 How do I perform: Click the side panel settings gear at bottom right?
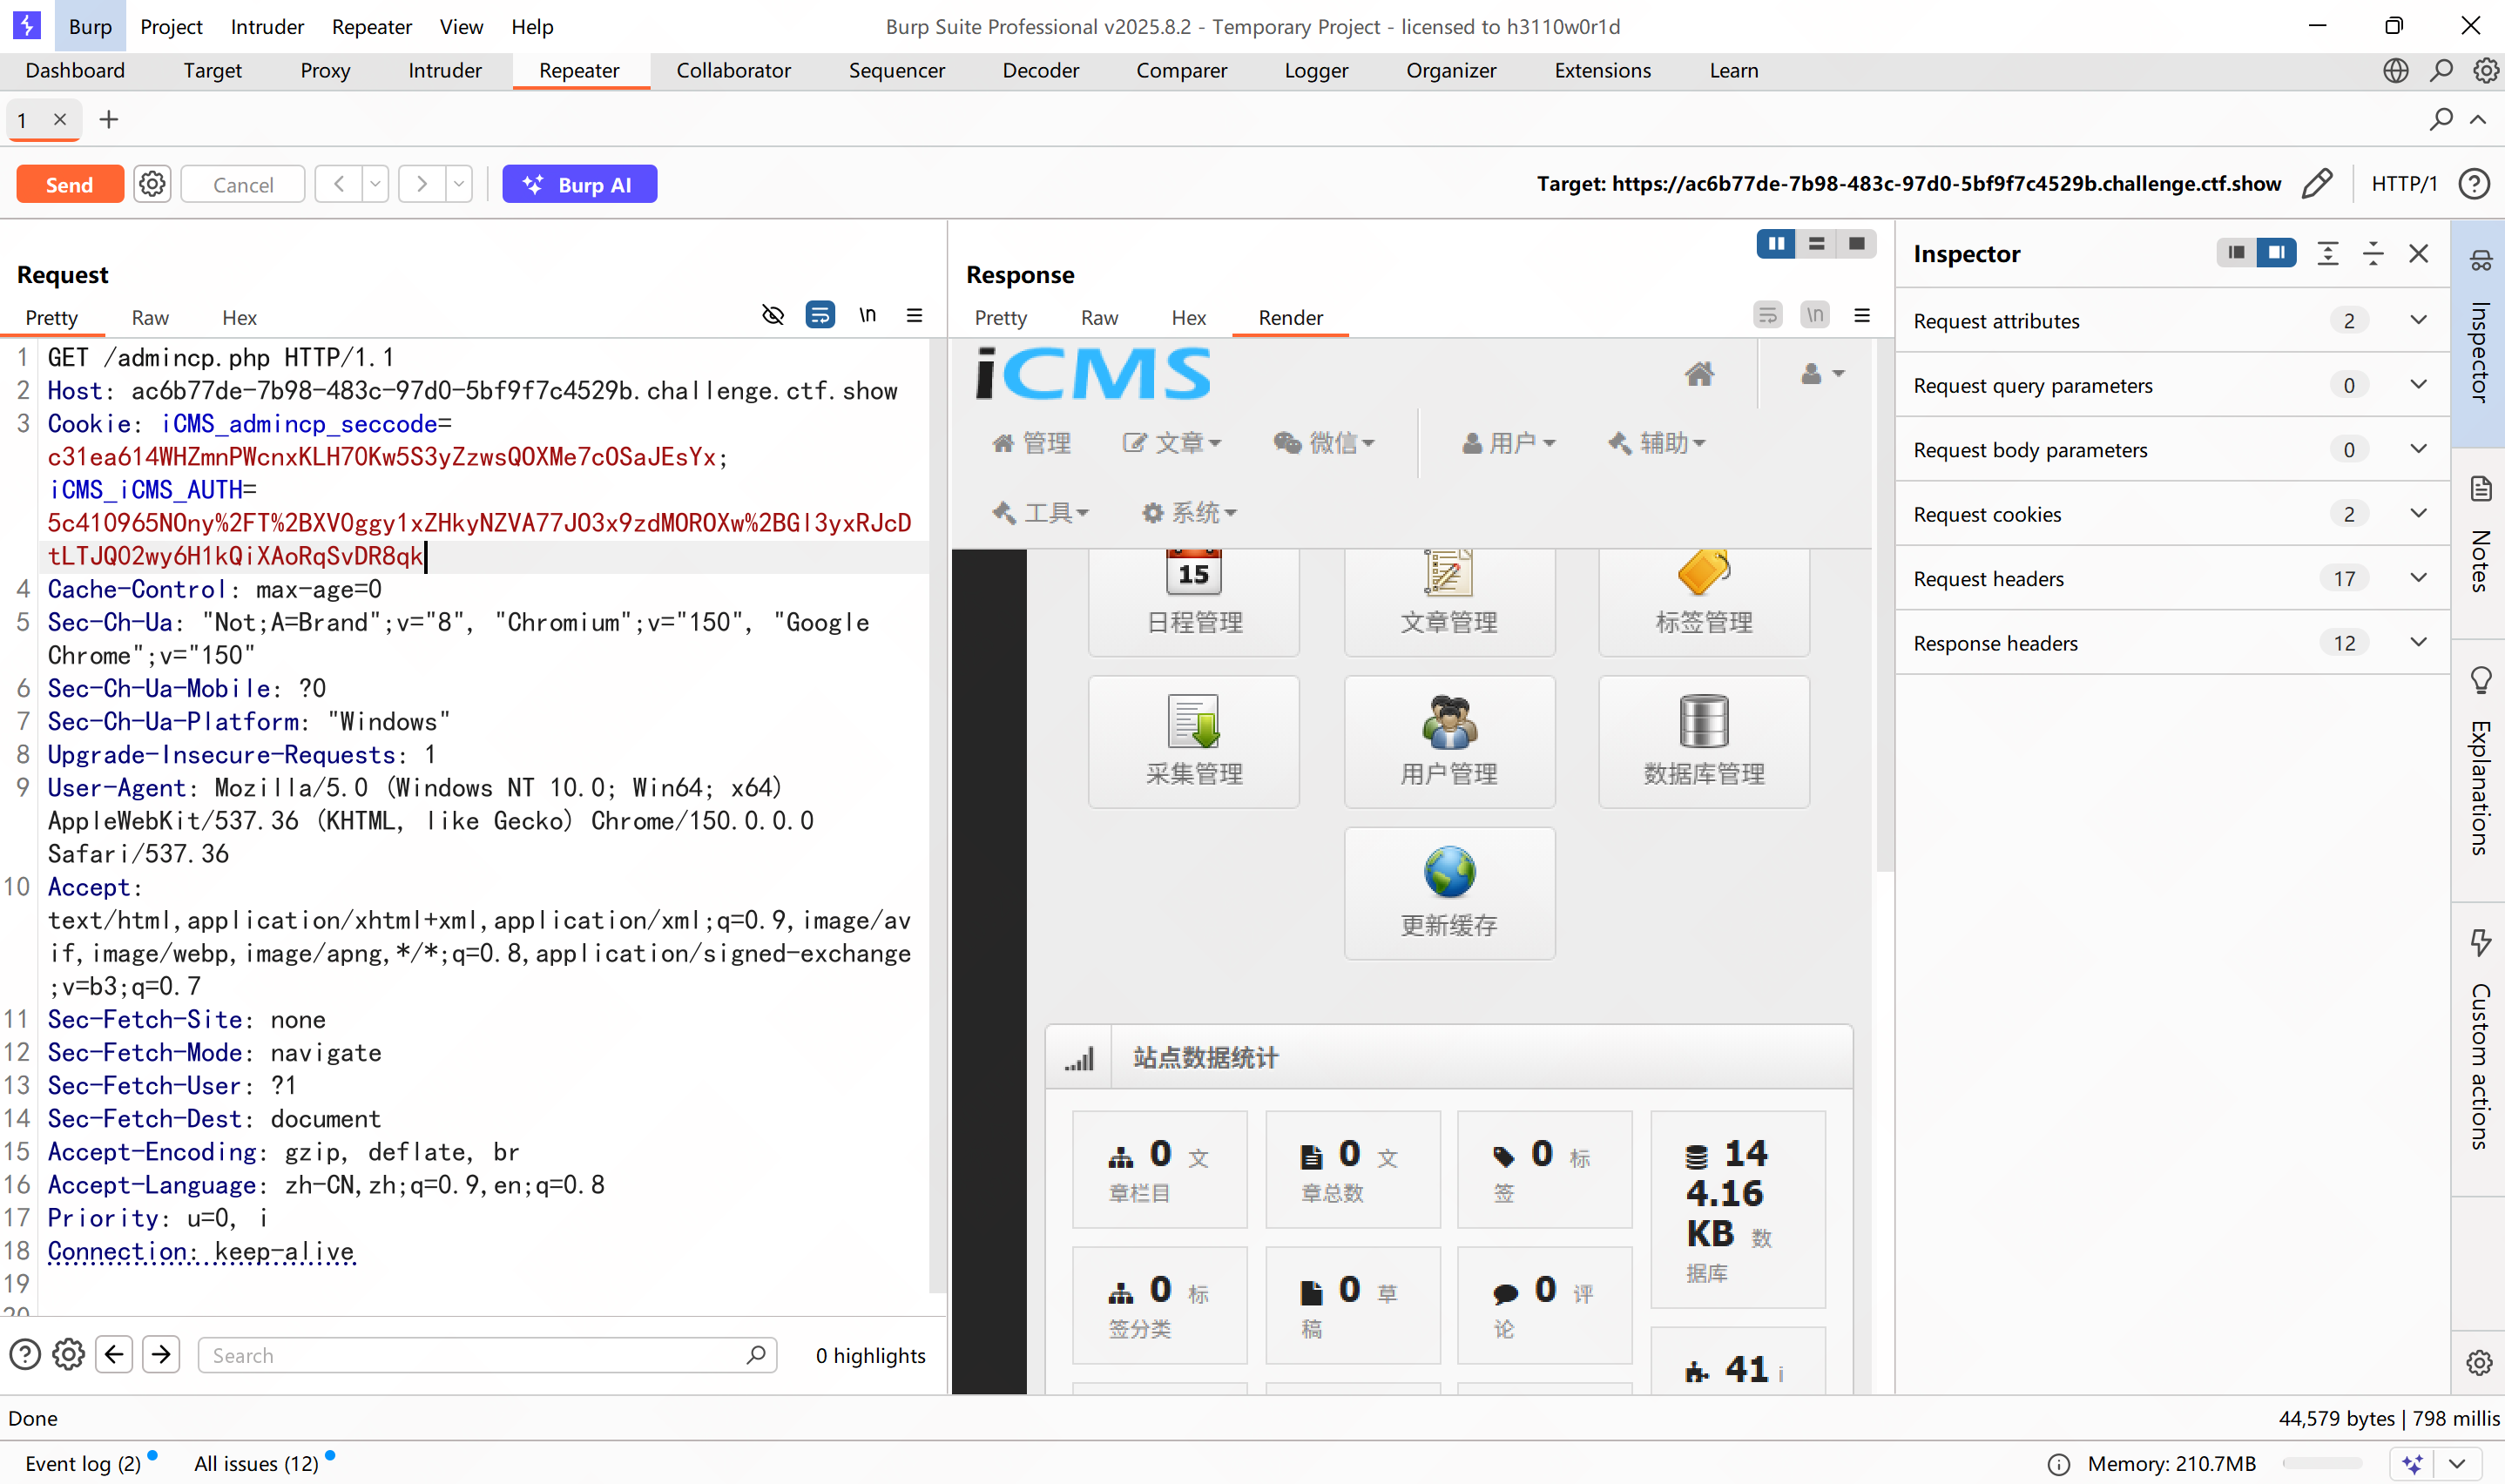2479,1363
